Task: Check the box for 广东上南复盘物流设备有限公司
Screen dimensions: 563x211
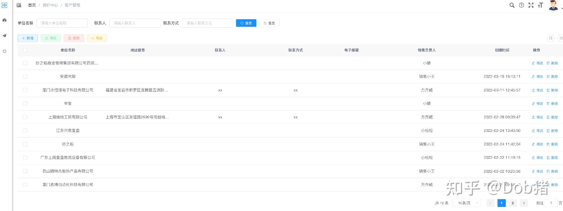Action: (25, 158)
